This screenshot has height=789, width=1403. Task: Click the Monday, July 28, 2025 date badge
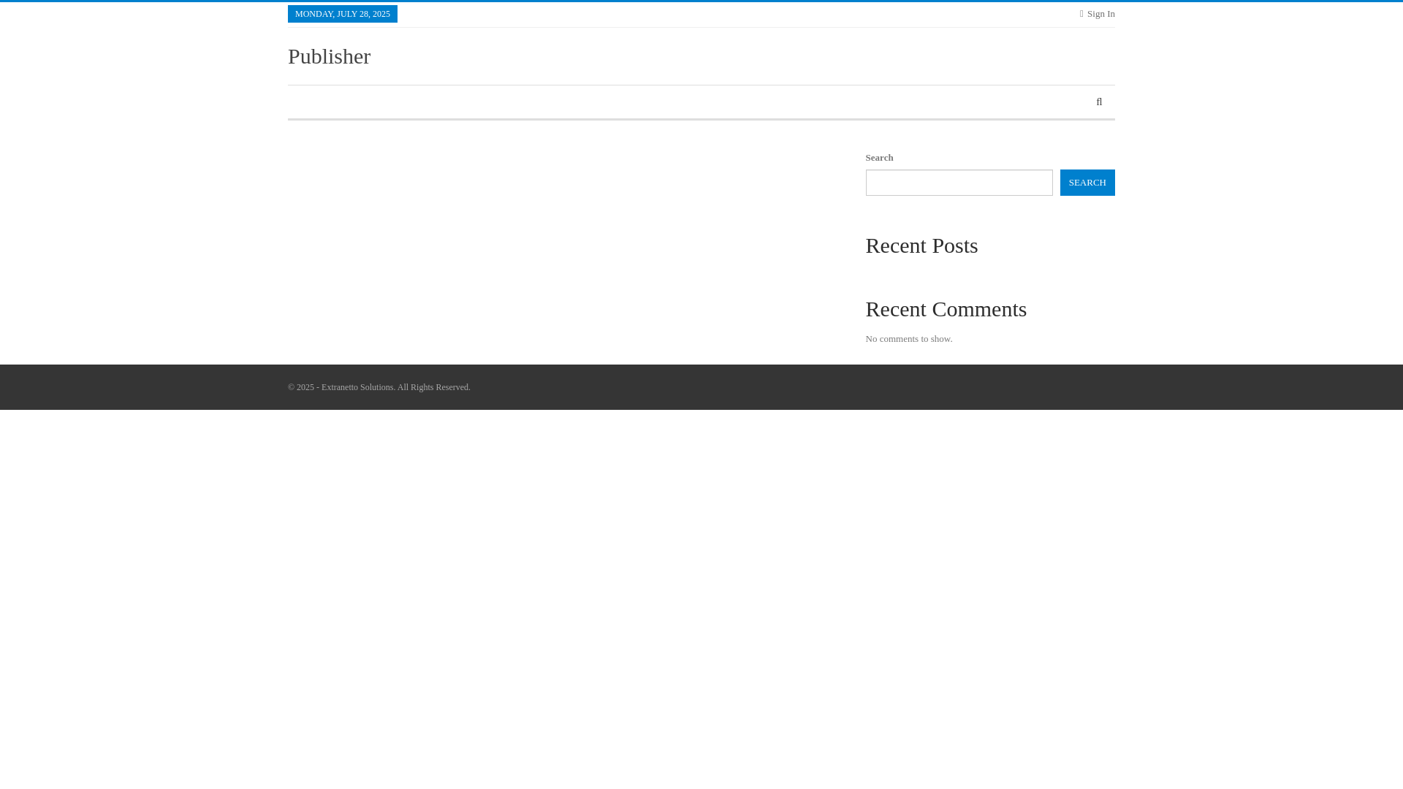[x=343, y=14]
